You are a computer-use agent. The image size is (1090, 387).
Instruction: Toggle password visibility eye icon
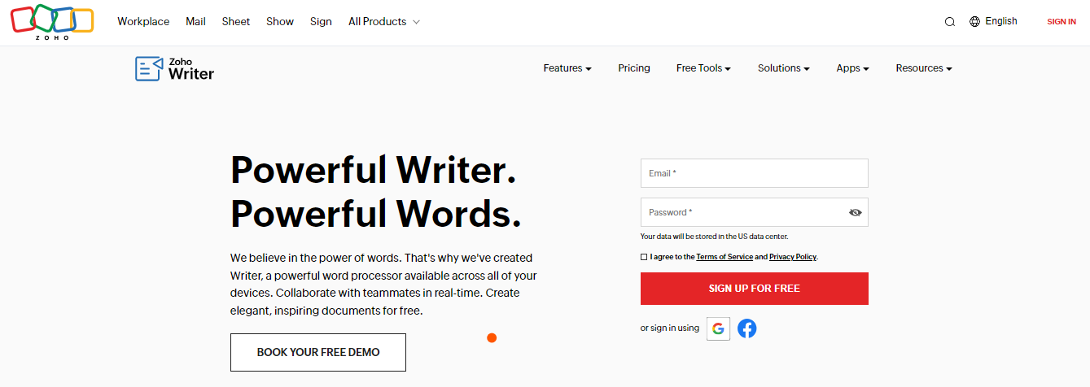[x=855, y=212]
